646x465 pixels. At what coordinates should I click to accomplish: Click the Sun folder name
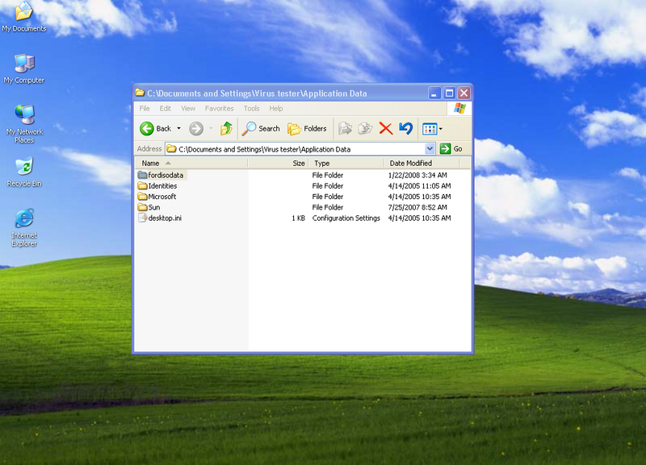pos(154,207)
